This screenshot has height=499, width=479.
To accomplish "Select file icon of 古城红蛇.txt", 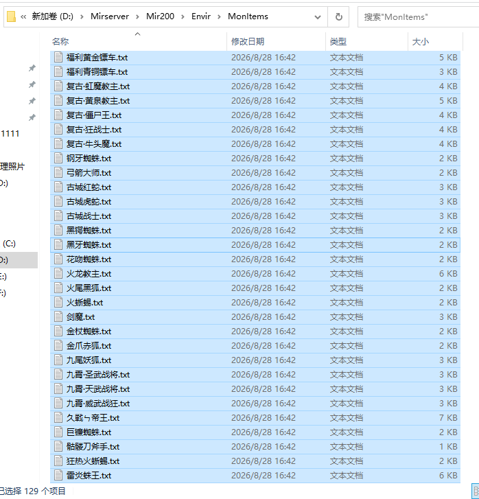I will tap(58, 187).
